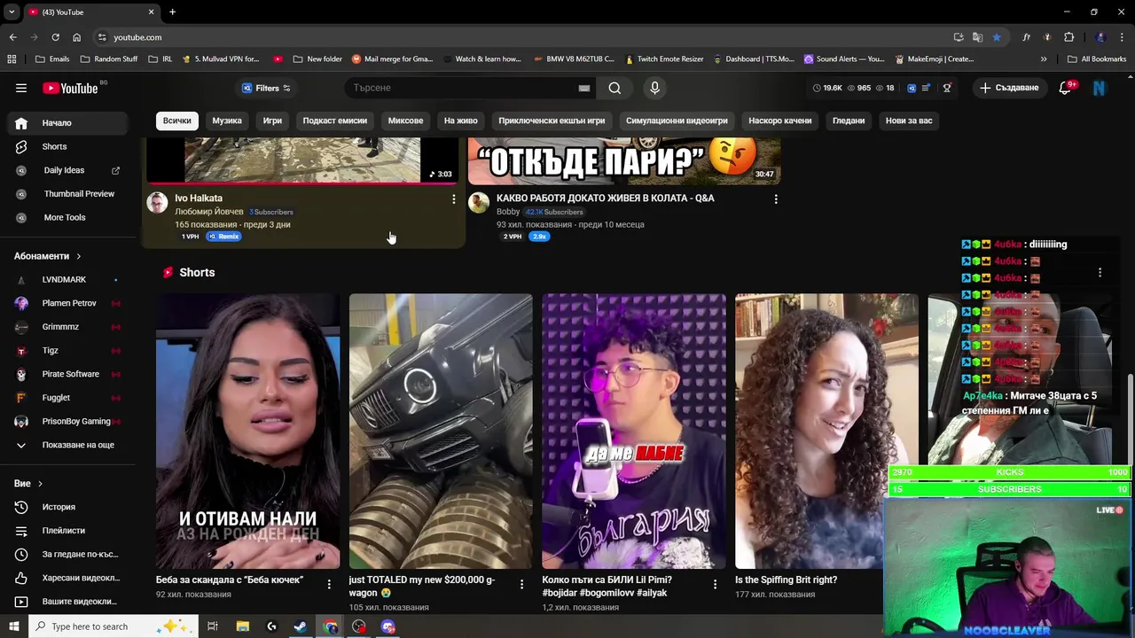The image size is (1135, 638).
Task: Start voice search with the microphone
Action: pyautogui.click(x=654, y=88)
